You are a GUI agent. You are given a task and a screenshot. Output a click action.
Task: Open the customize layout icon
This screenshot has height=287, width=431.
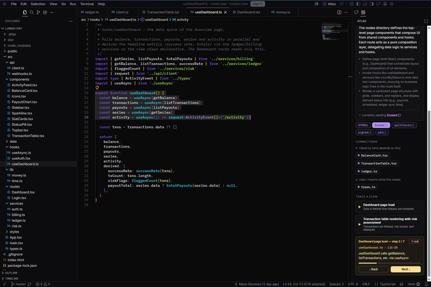click(x=351, y=4)
